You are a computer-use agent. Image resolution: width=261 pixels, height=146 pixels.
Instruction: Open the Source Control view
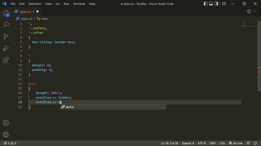pyautogui.click(x=6, y=36)
